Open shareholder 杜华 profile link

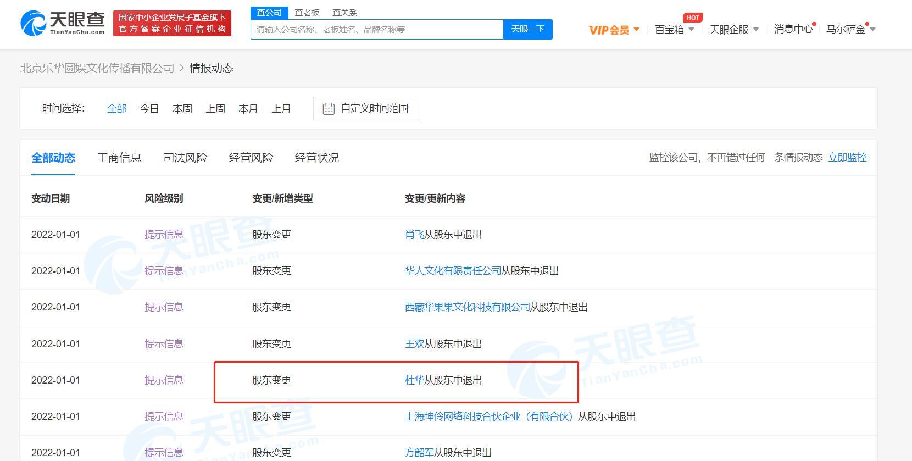click(414, 380)
